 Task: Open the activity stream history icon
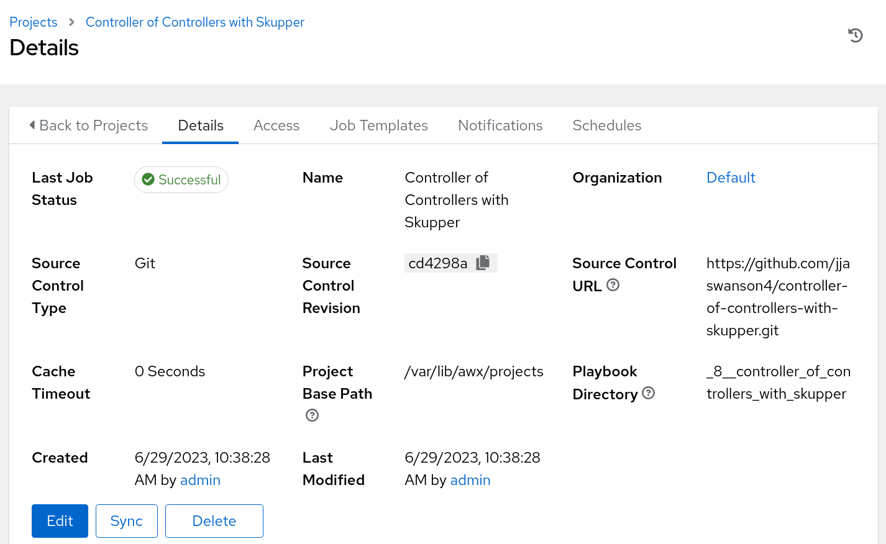tap(855, 35)
